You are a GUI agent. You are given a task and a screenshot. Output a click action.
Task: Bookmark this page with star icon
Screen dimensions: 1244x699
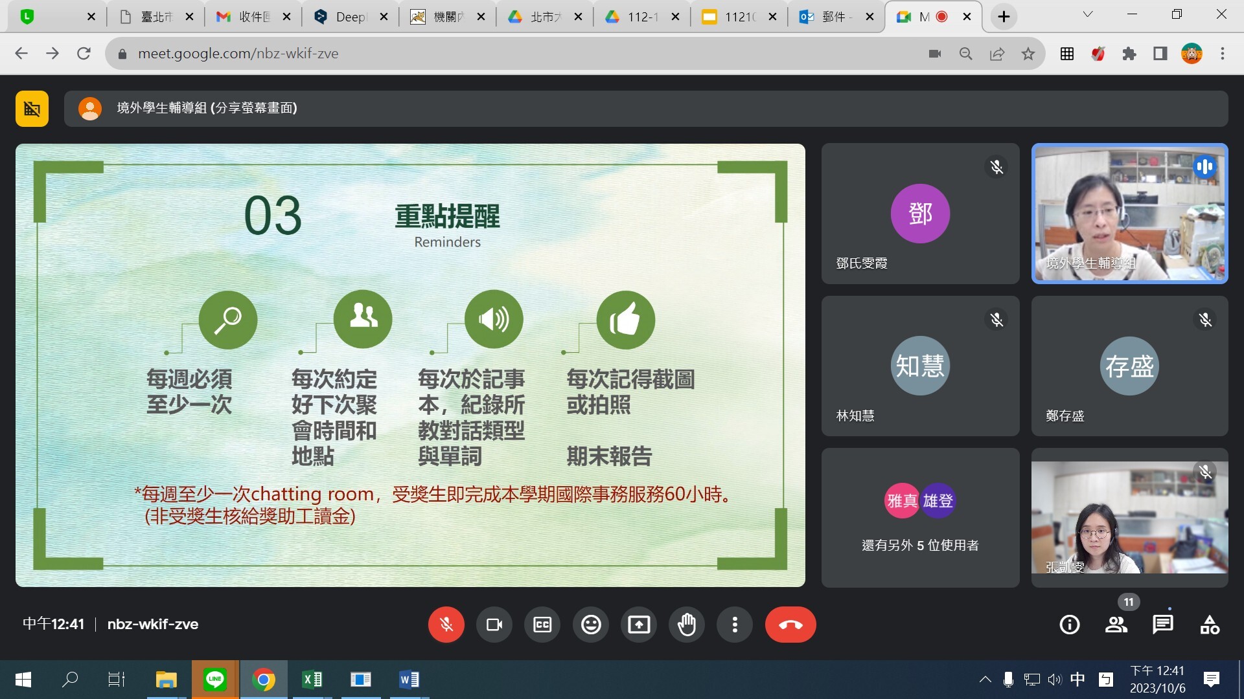pos(1028,54)
